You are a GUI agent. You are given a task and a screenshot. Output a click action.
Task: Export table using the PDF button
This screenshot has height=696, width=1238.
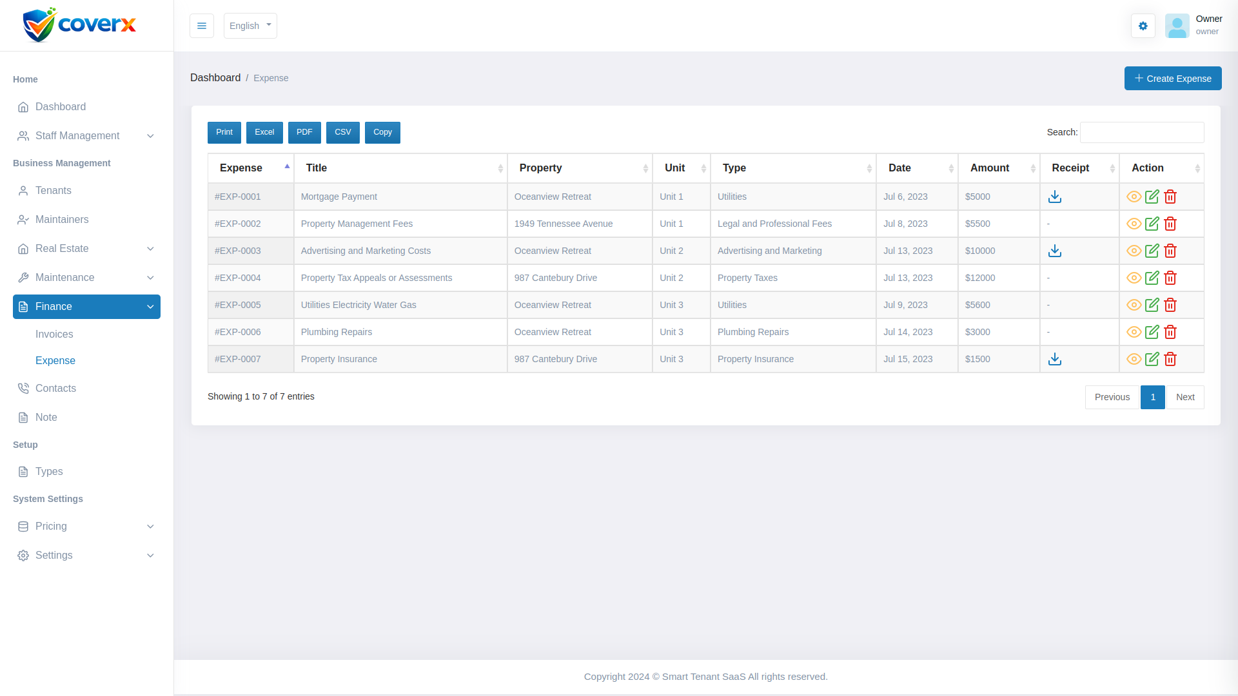(x=304, y=132)
